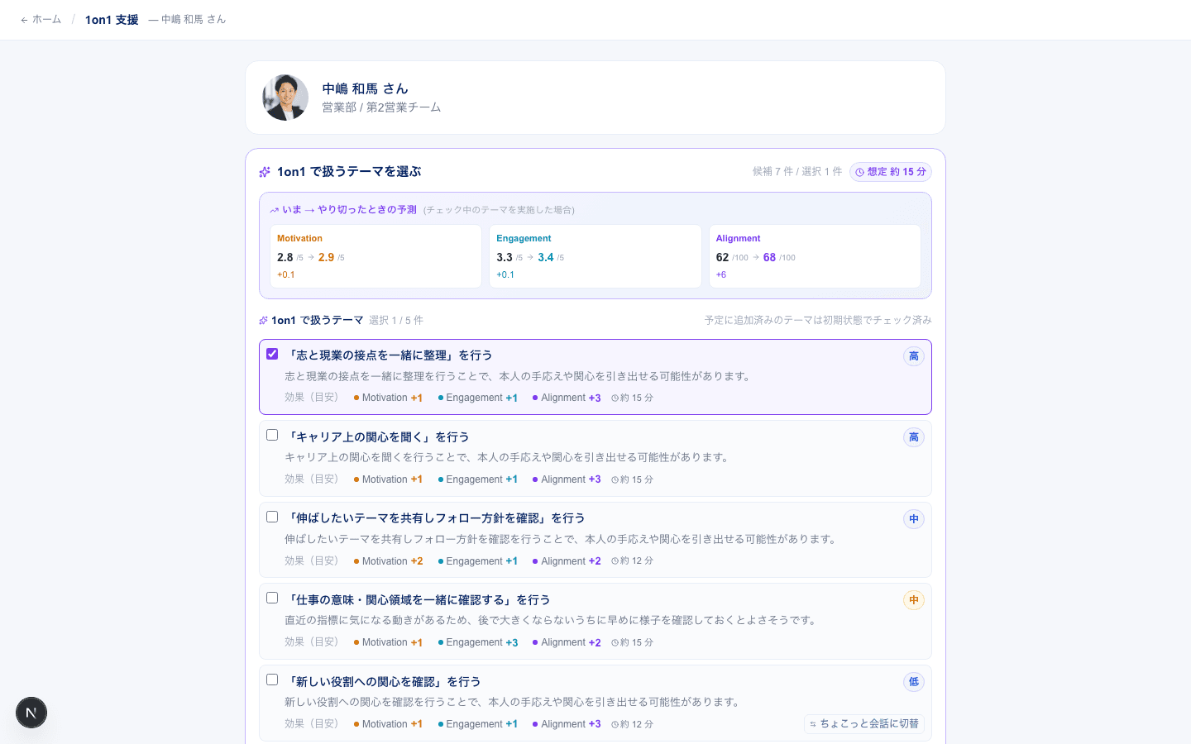Switch to ちょこっと会話に切替 button

pyautogui.click(x=864, y=723)
